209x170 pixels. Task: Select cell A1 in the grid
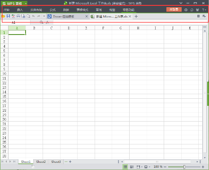[x=17, y=32]
